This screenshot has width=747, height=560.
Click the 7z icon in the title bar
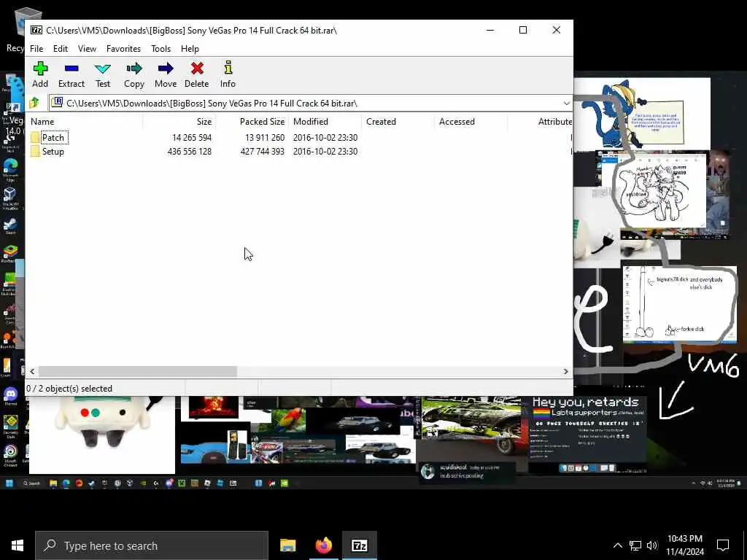click(36, 30)
